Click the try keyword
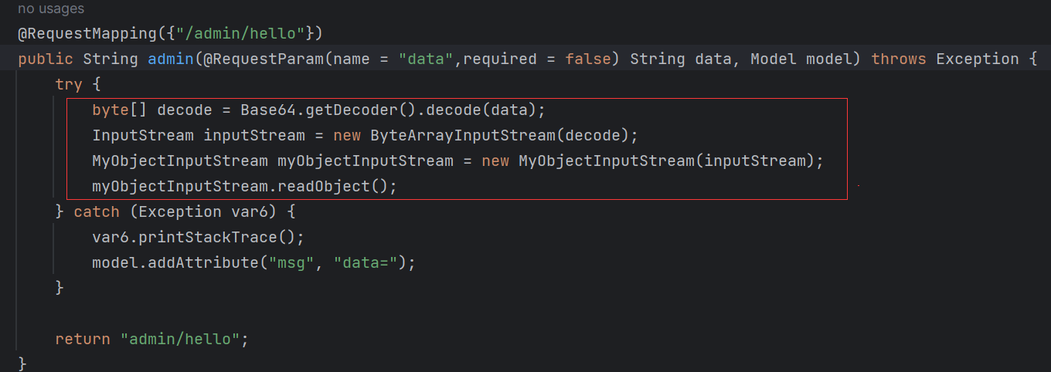This screenshot has width=1051, height=372. click(x=68, y=85)
